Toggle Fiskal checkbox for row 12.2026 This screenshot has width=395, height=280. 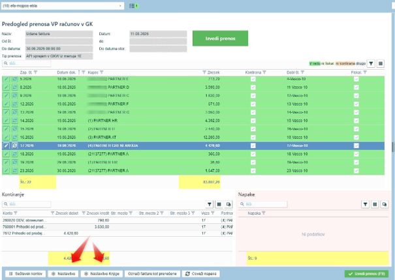tap(356, 104)
